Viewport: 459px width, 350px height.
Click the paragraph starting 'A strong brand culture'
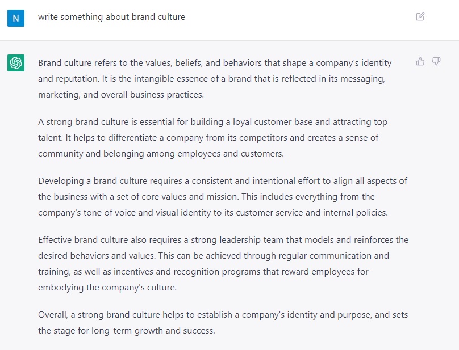click(x=213, y=137)
